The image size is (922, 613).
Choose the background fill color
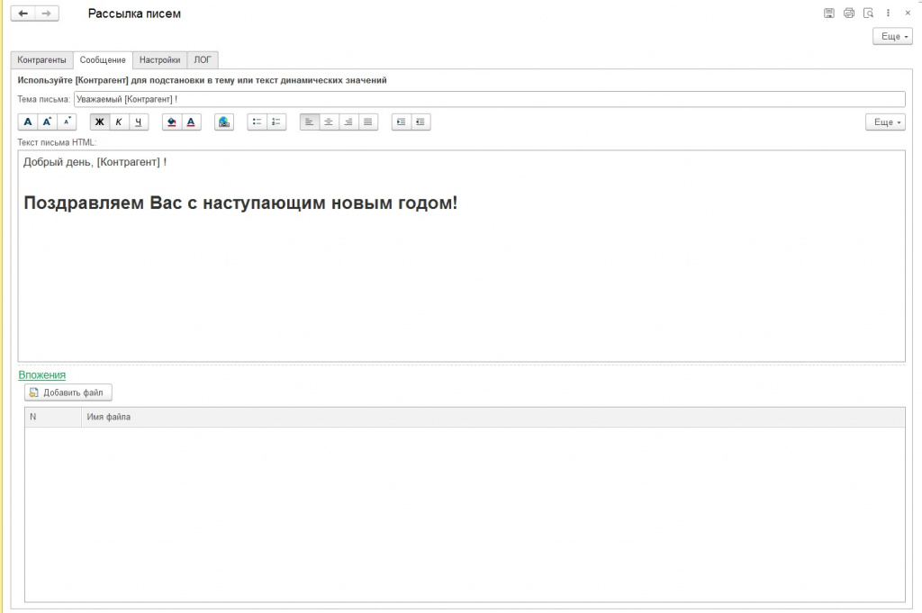pyautogui.click(x=172, y=122)
